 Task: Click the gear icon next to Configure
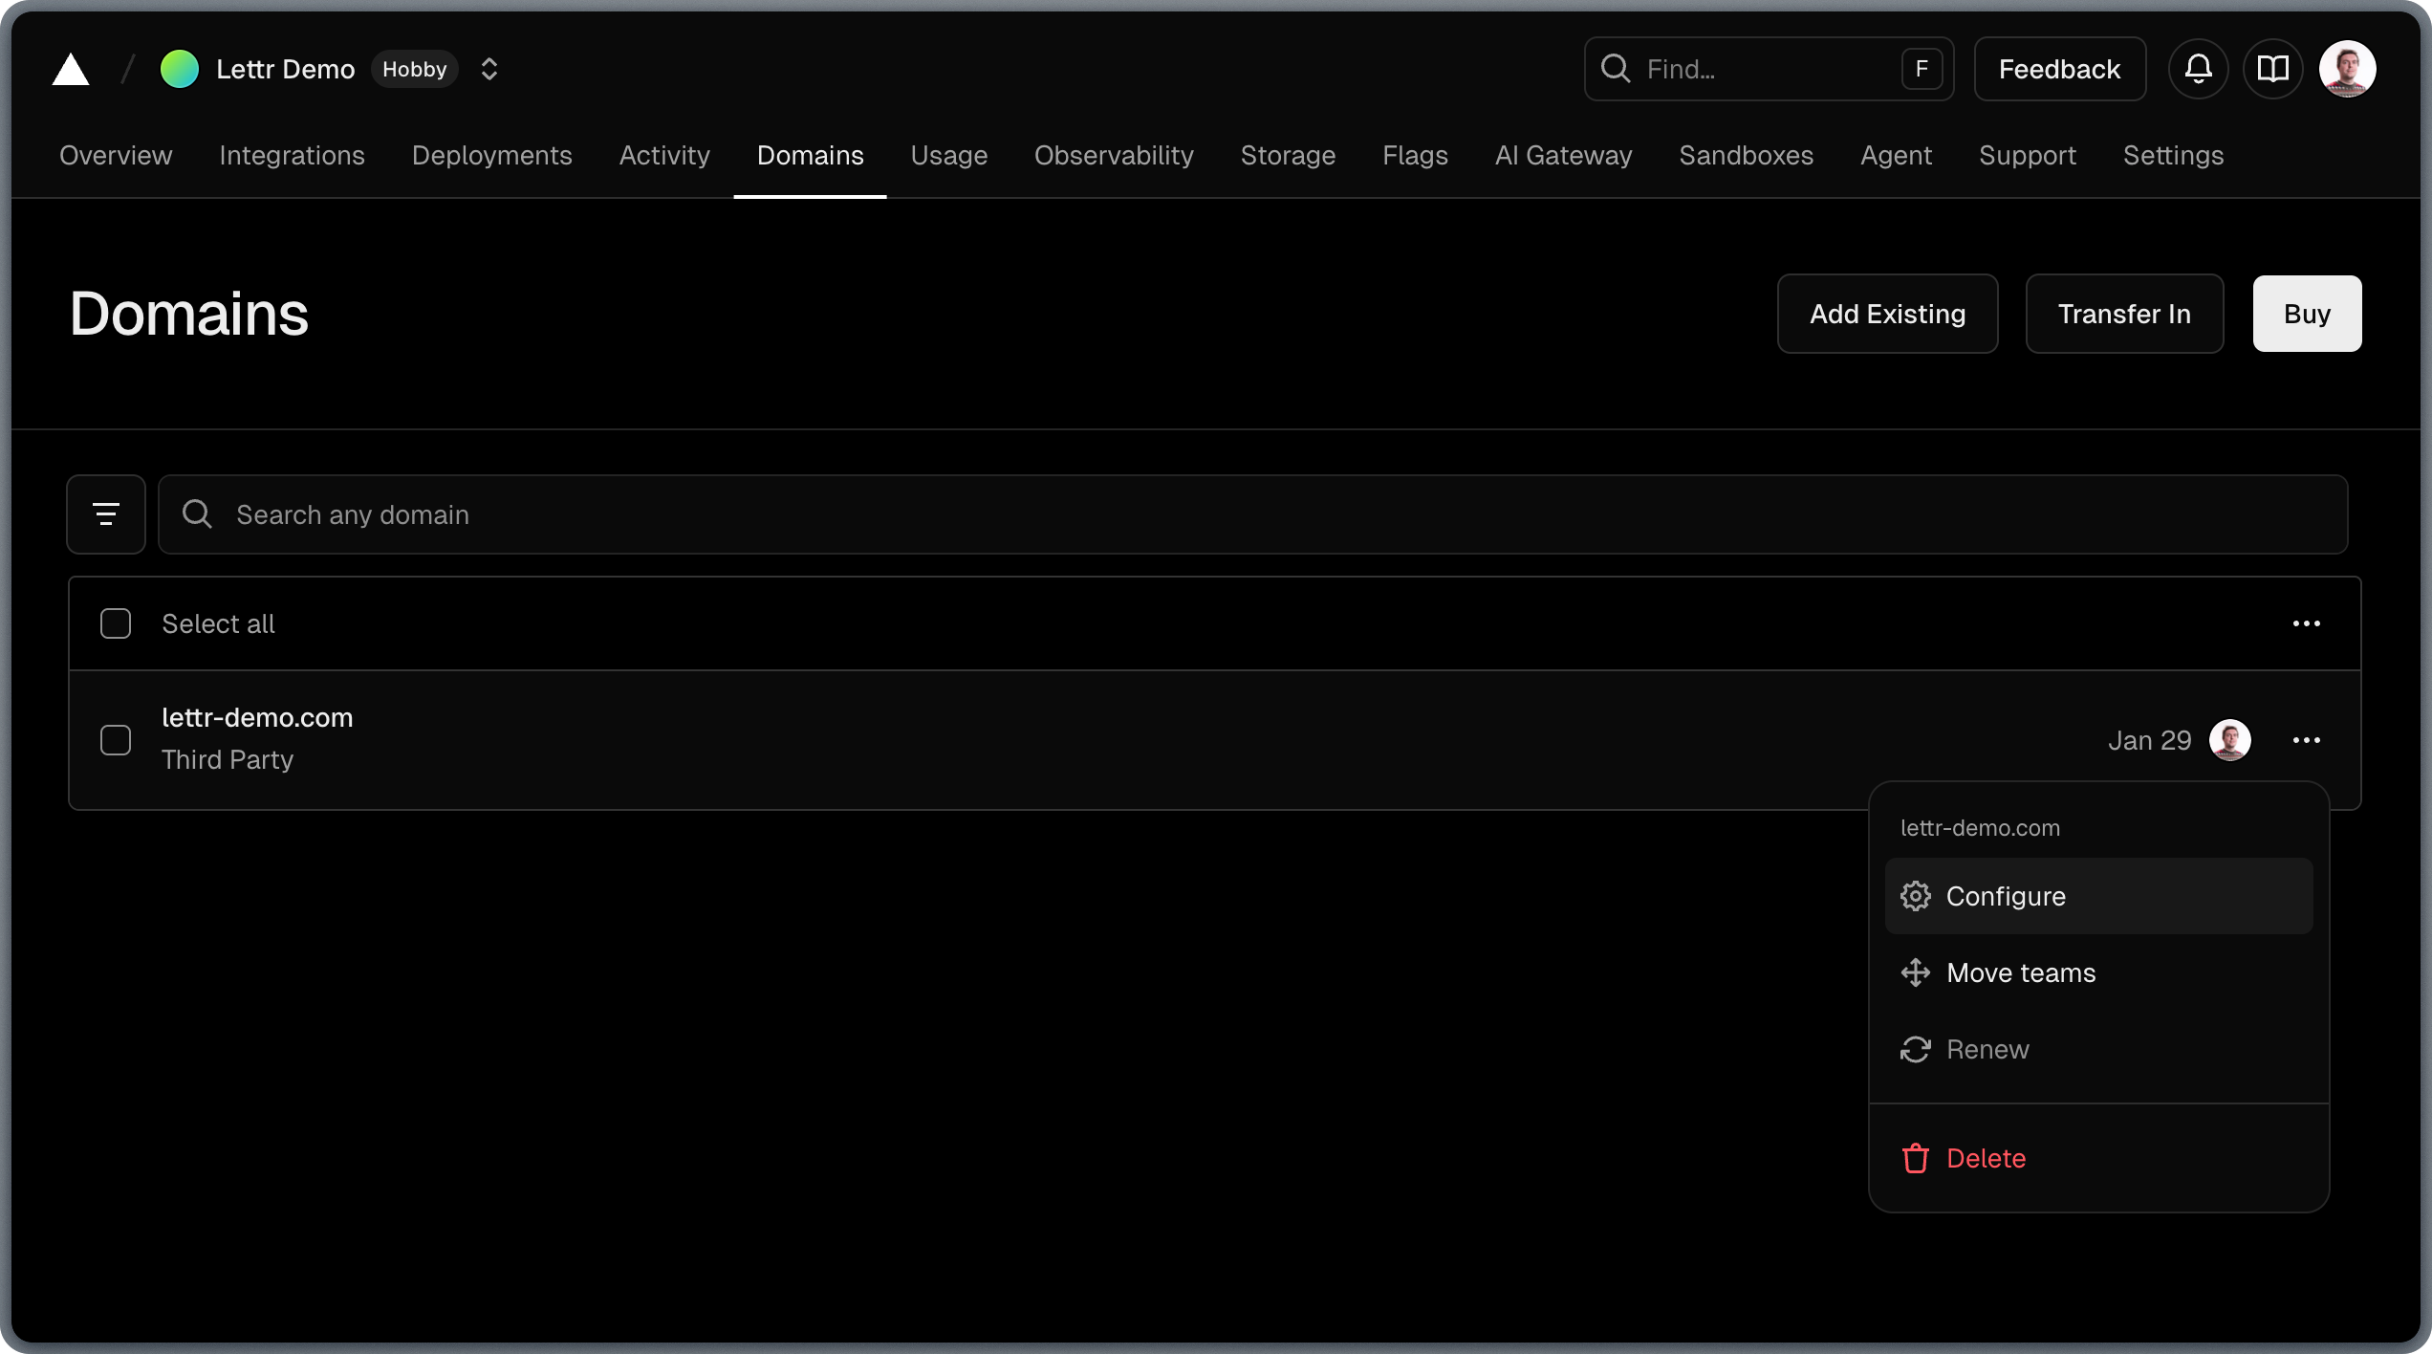point(1916,896)
